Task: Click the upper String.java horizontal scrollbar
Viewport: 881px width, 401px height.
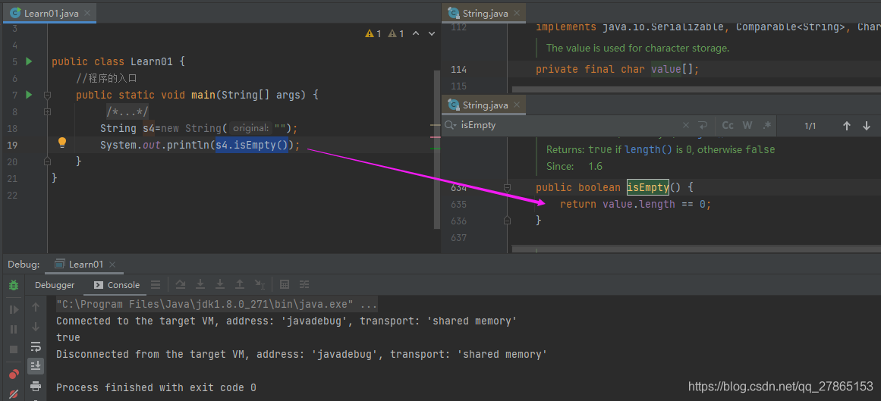Action: coord(697,90)
